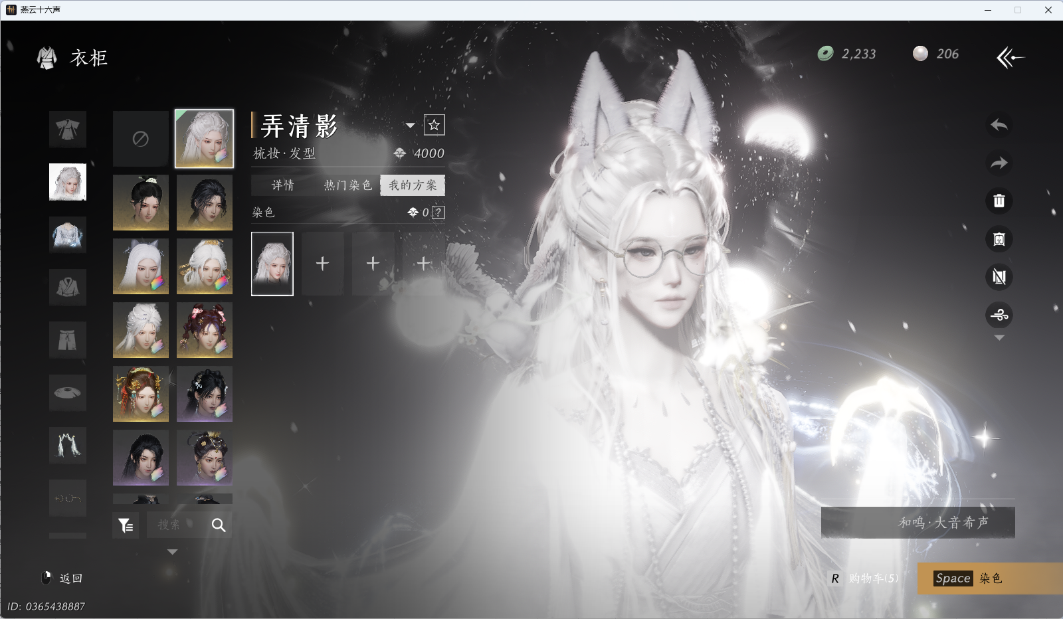
Task: Click the search input field
Action: coord(179,525)
